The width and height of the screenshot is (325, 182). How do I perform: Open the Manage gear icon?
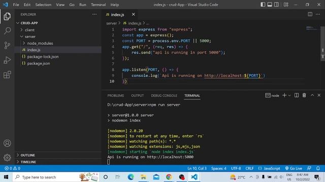click(7, 158)
